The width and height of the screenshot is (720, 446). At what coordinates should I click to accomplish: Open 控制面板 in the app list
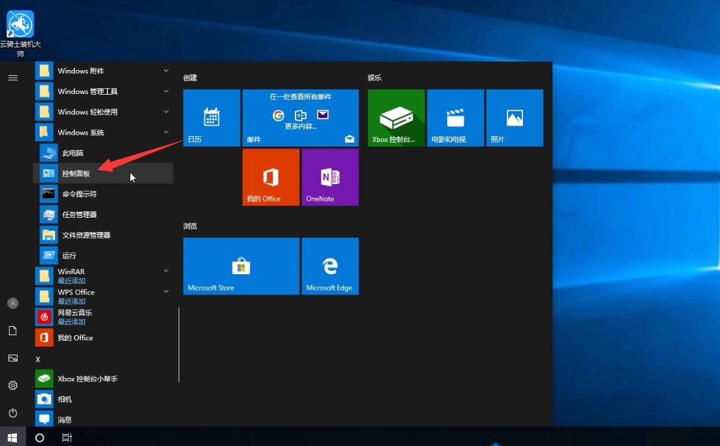pos(103,173)
